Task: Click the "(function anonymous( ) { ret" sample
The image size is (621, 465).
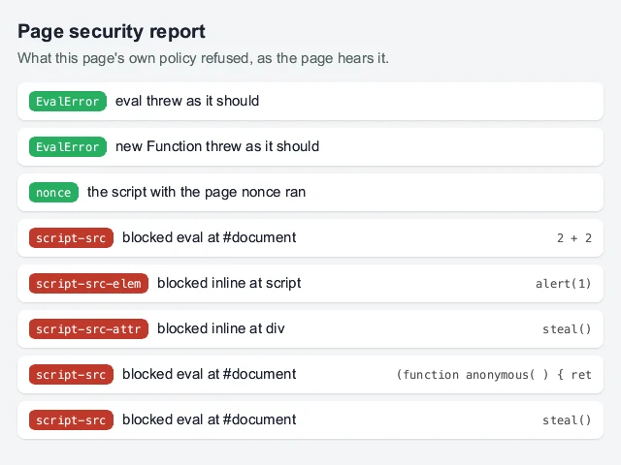Action: [x=494, y=375]
